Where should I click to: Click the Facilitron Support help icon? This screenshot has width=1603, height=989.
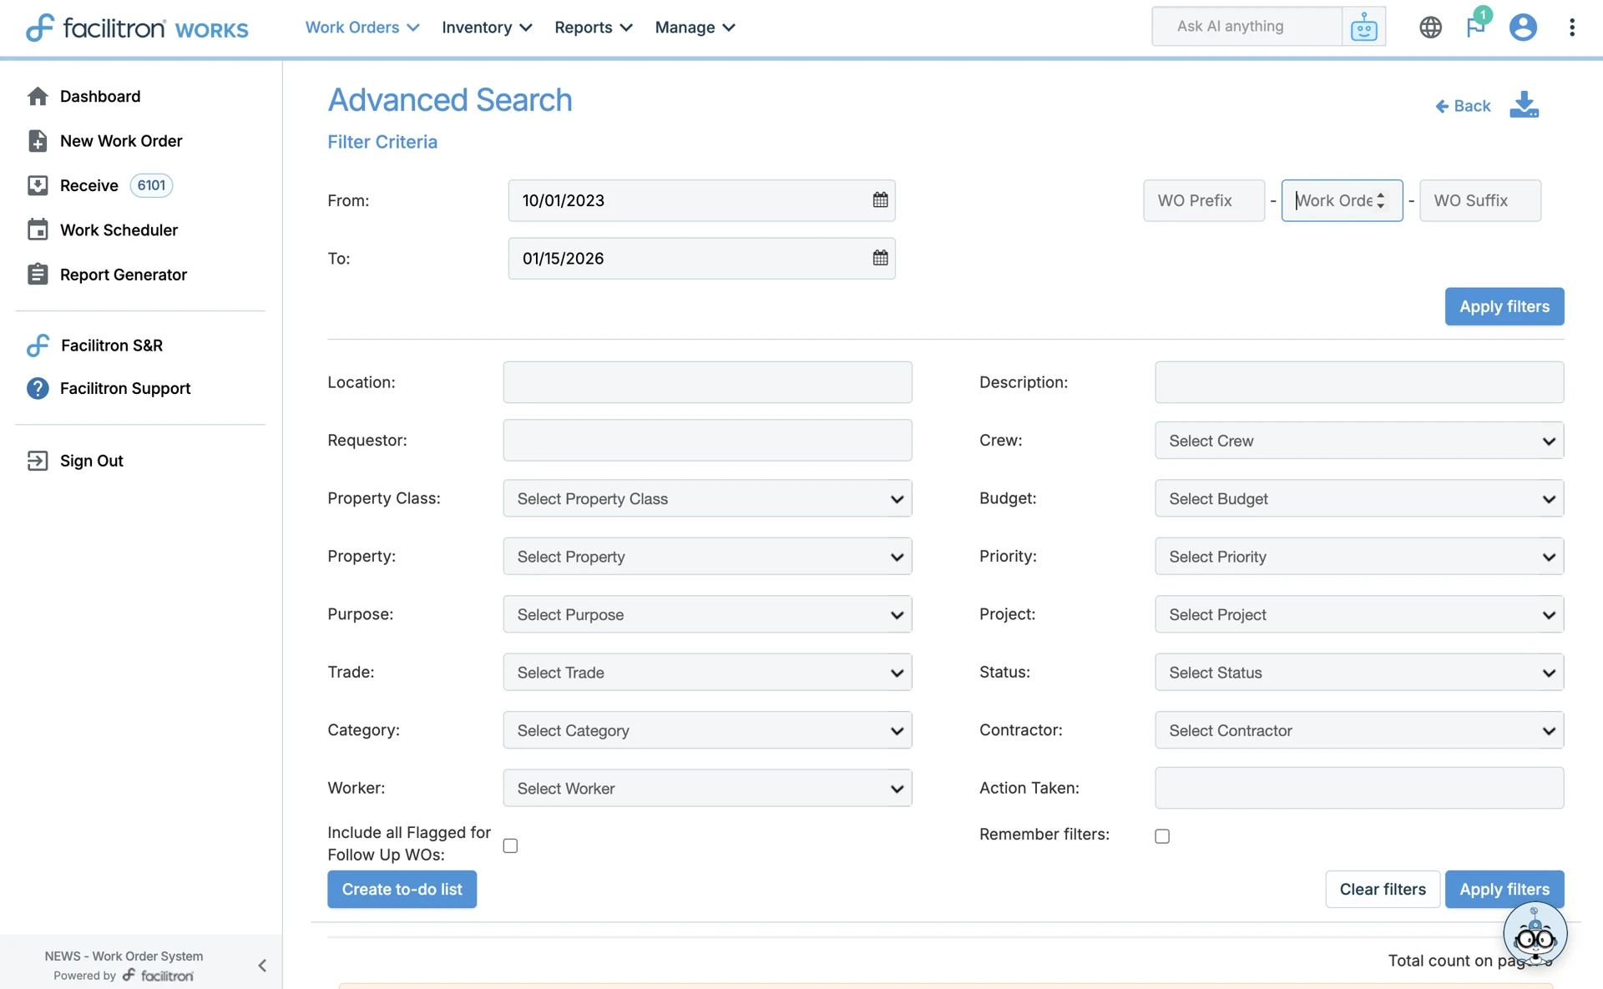pos(38,388)
